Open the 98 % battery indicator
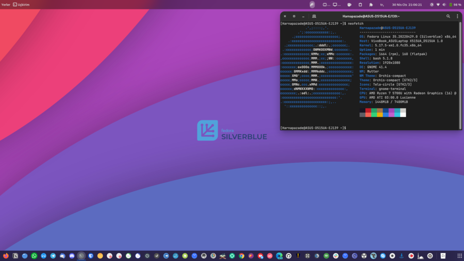Viewport: 464px width, 261px height. pos(455,5)
